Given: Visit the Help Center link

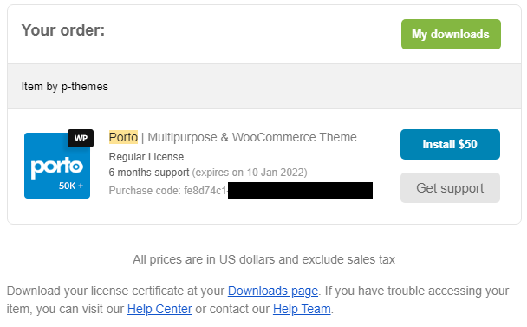Looking at the screenshot, I should (159, 309).
